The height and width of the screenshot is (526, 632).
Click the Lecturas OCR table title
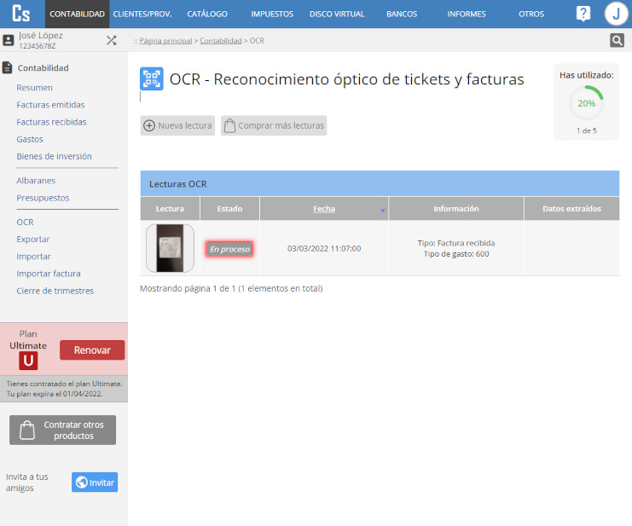[x=177, y=184]
